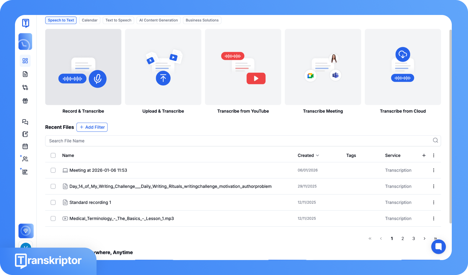
Task: Click the search magnifier icon in file search
Action: [x=435, y=141]
